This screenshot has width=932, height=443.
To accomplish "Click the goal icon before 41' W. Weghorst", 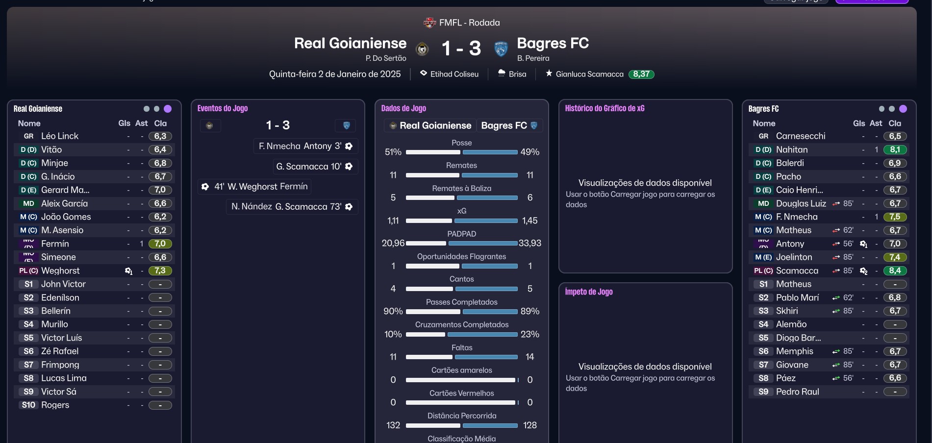I will tap(205, 187).
